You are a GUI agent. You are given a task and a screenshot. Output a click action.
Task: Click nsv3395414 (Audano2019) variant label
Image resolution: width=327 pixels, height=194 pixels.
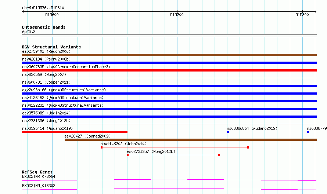[x=47, y=128]
